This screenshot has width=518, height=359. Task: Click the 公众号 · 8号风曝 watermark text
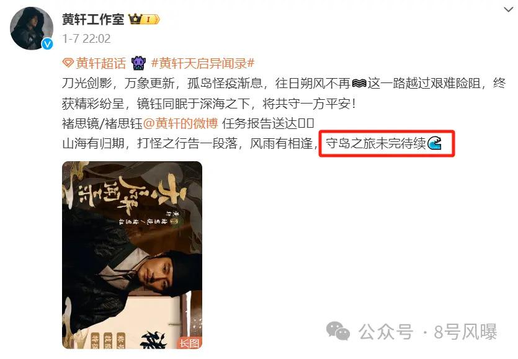(428, 332)
